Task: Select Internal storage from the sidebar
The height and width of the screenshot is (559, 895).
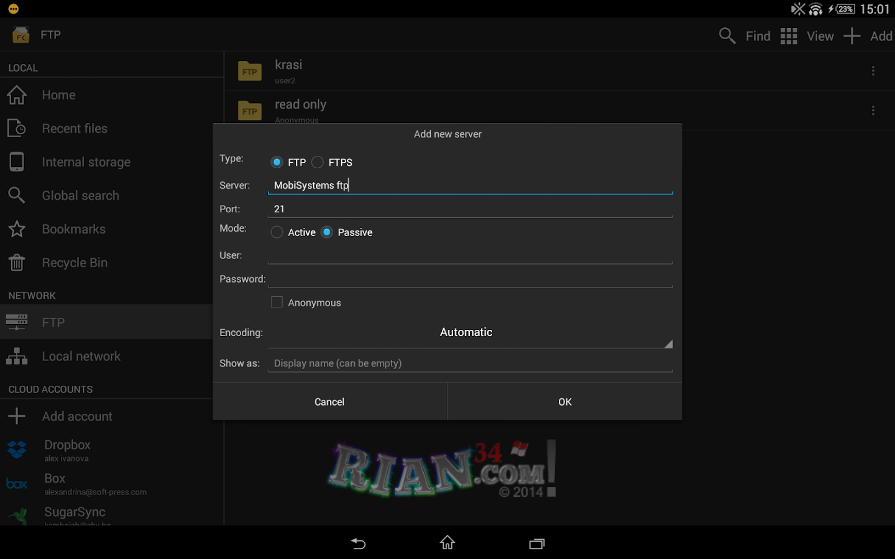Action: click(86, 161)
